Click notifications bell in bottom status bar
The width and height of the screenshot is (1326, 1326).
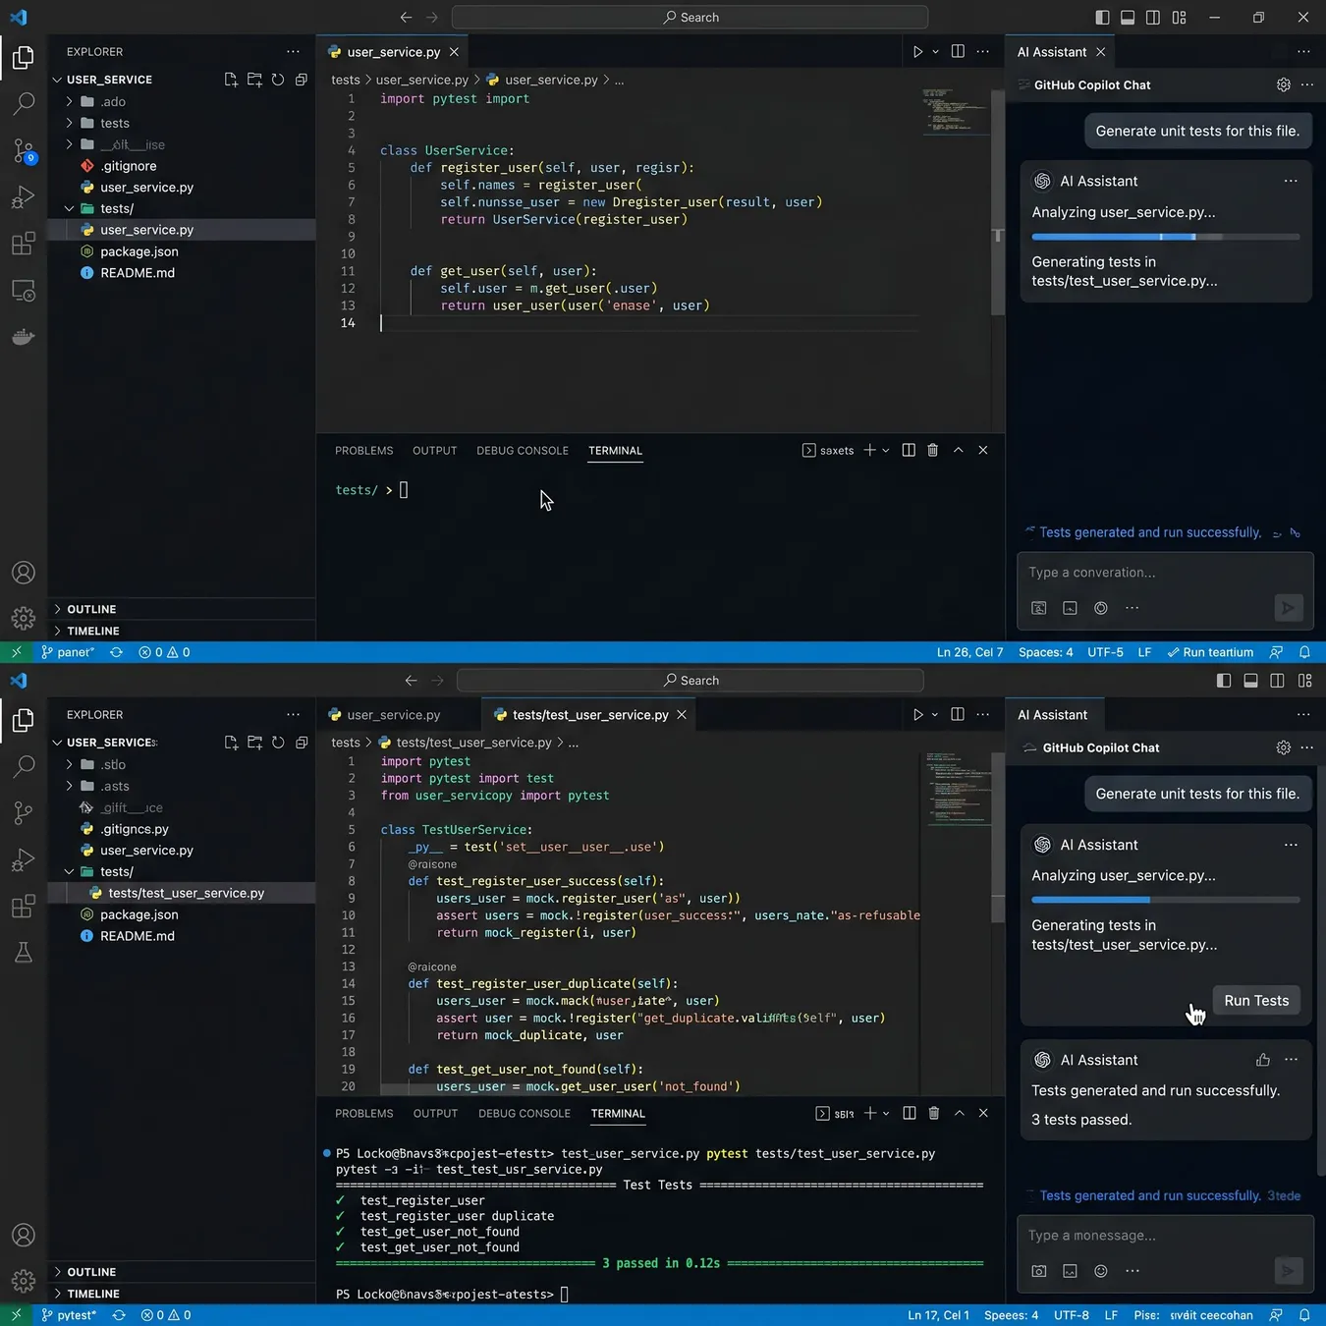tap(1304, 1315)
